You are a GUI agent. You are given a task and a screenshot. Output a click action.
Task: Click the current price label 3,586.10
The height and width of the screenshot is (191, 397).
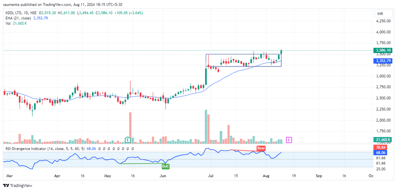383,50
